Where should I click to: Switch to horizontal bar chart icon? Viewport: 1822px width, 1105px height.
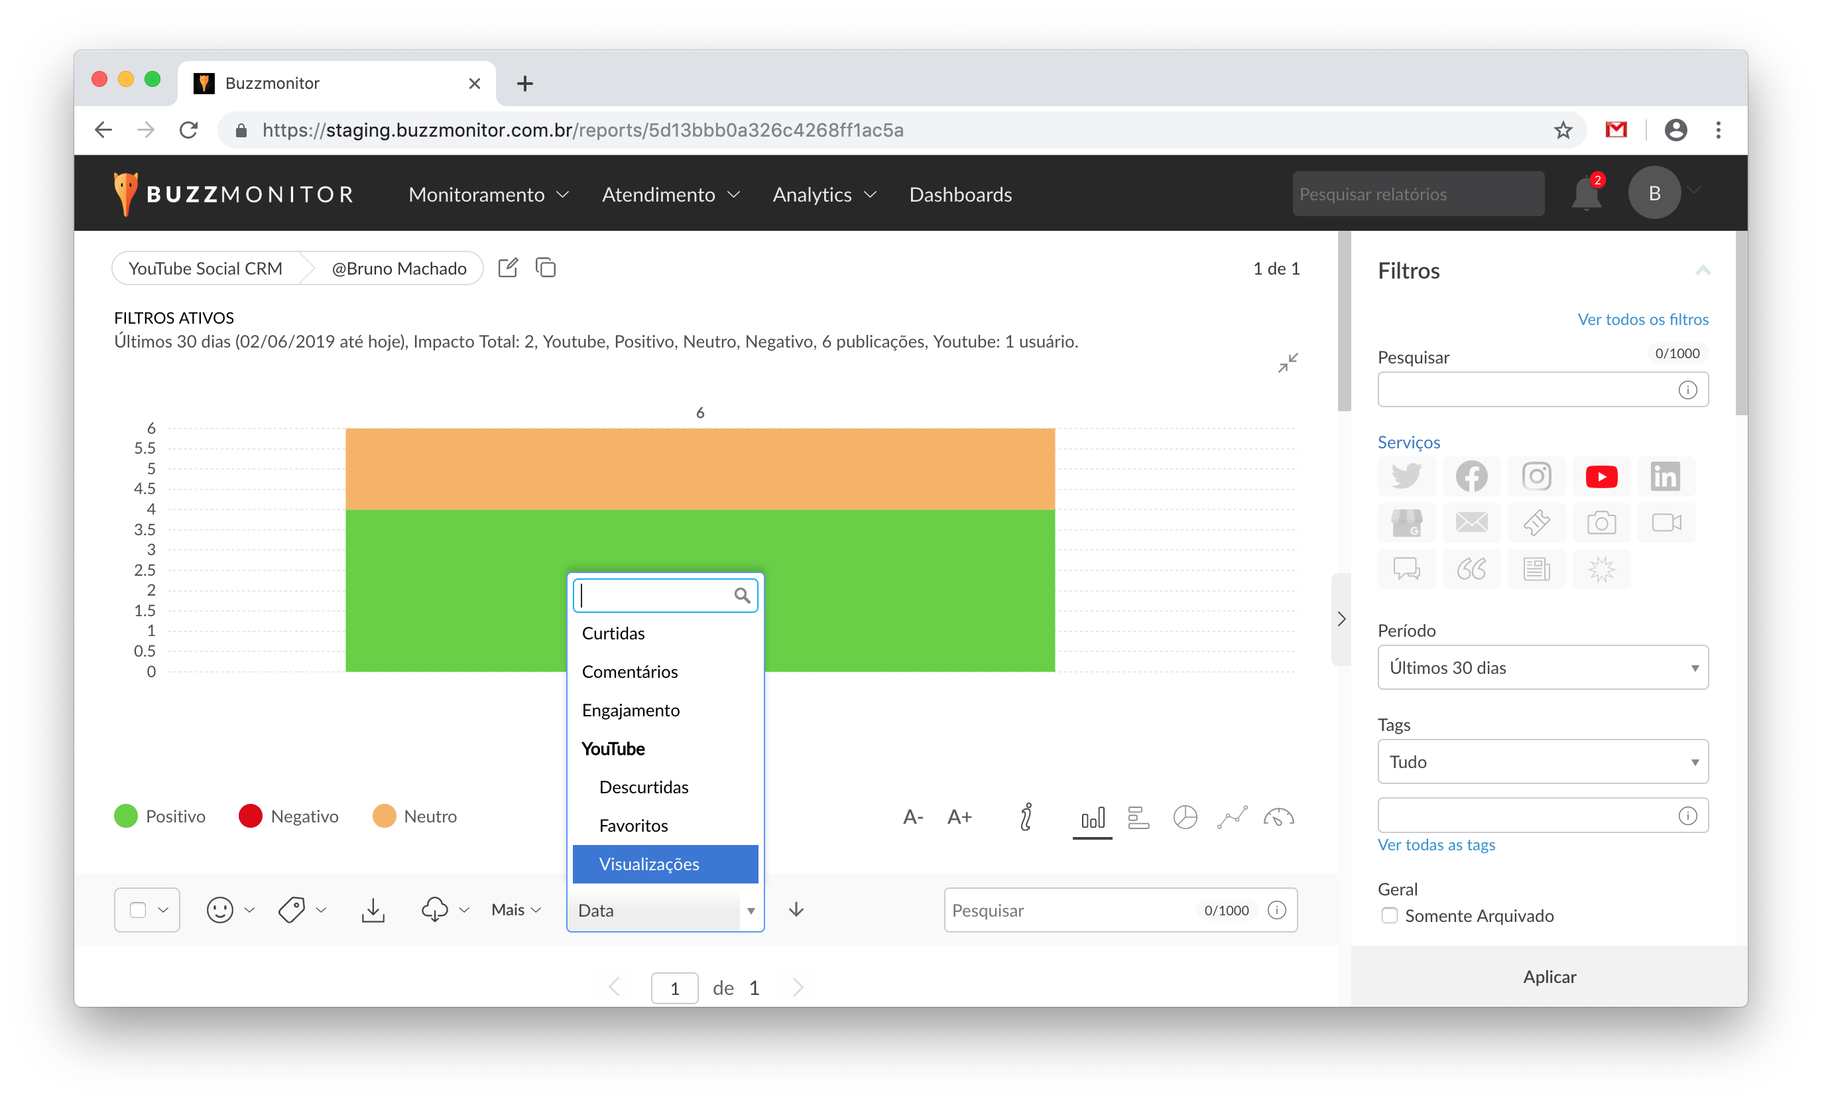1138,816
